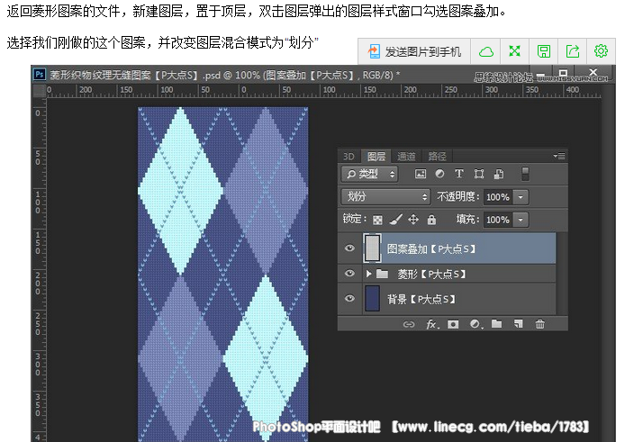
Task: Click the link layers chain icon
Action: click(409, 324)
